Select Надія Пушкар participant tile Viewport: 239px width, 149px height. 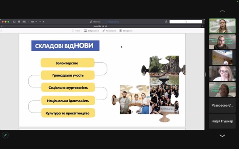[x=222, y=121]
